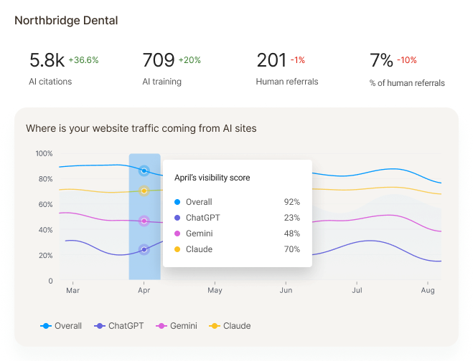Select the Aug label on x-axis
The height and width of the screenshot is (361, 473).
[428, 290]
